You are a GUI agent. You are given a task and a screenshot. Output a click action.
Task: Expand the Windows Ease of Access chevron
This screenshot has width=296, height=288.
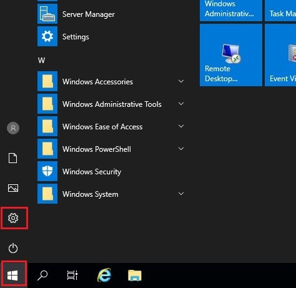coord(181,126)
